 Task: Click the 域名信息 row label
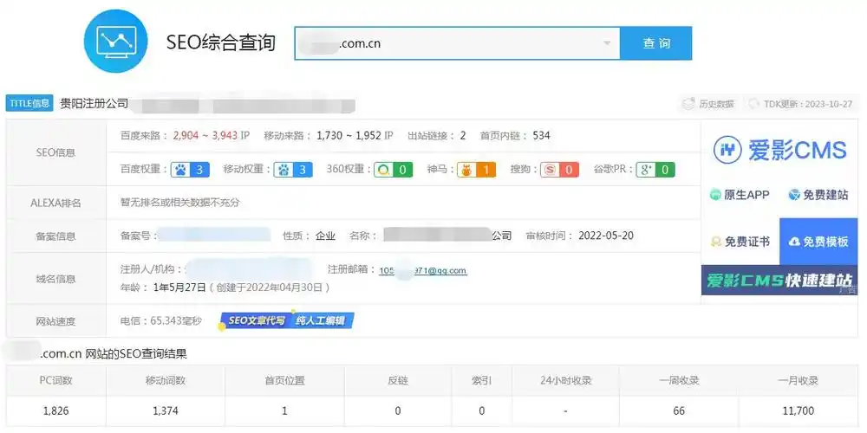pos(55,279)
